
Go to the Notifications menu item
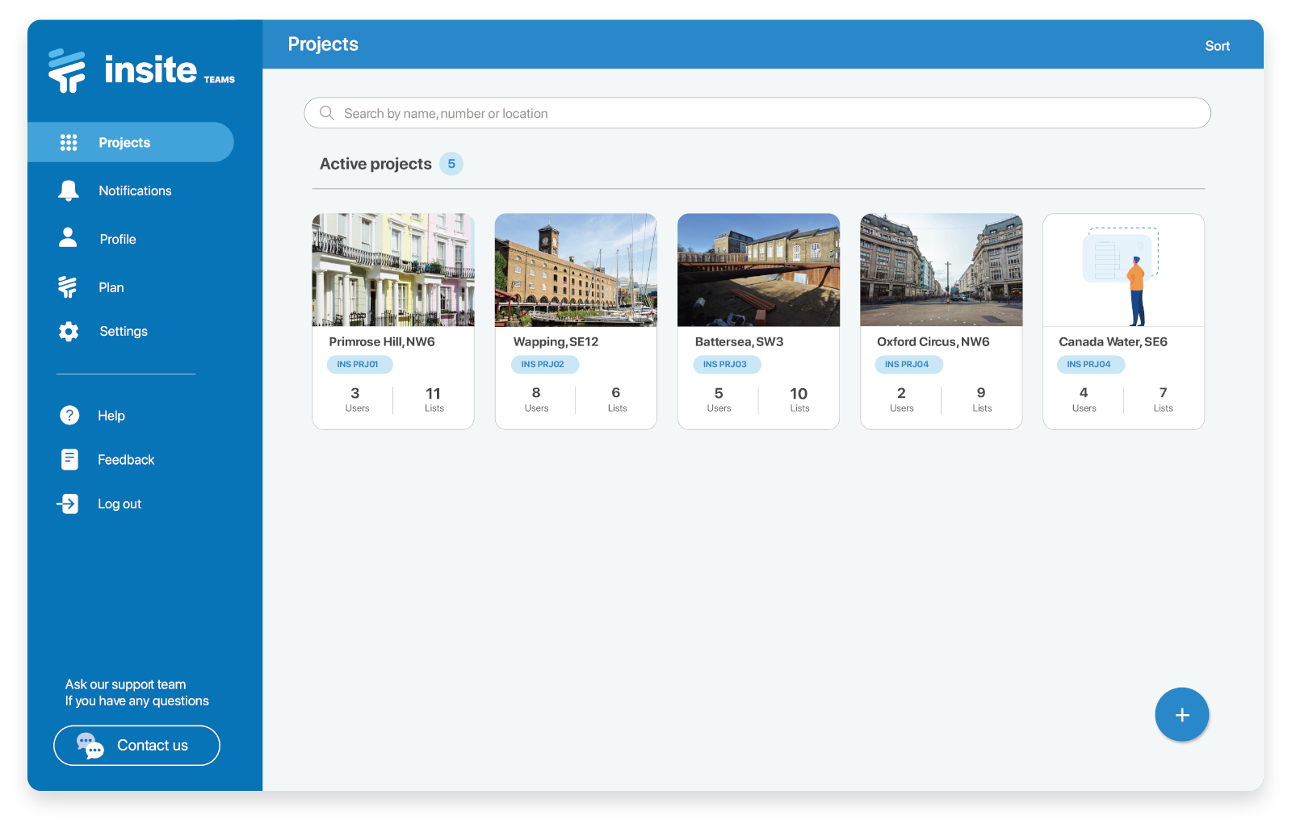135,191
